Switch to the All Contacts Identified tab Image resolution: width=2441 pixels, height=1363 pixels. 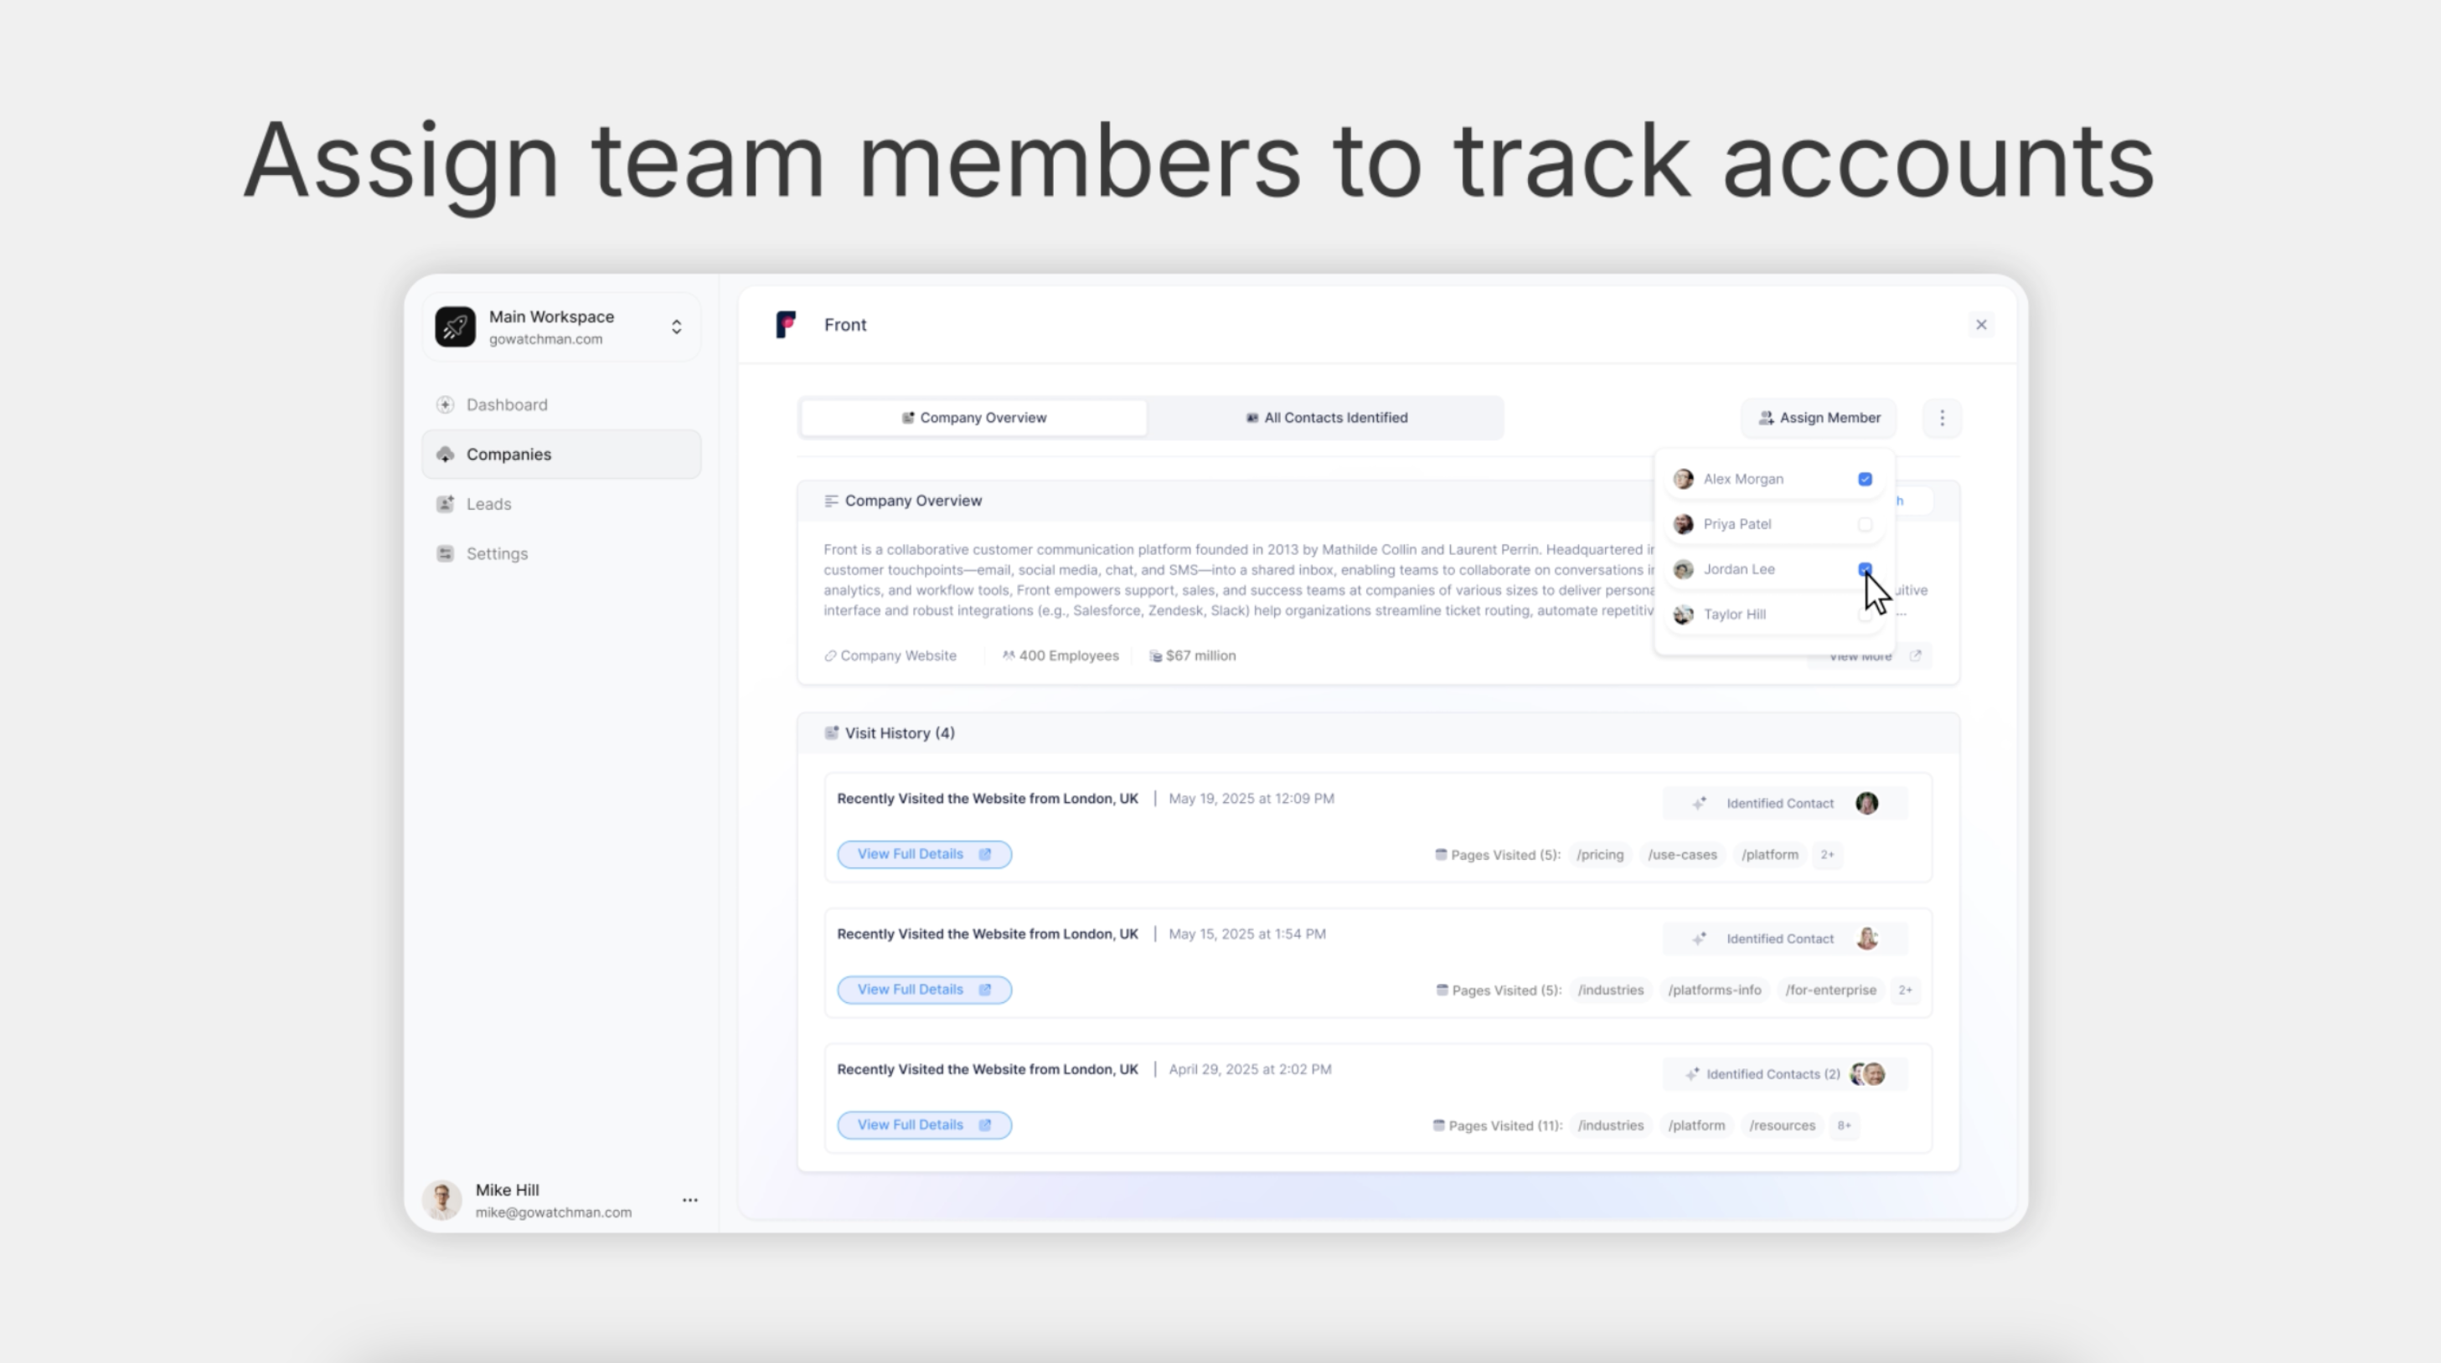tap(1326, 418)
